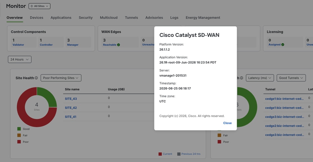Click the red Current legend swatch
The image size is (313, 162).
[x=160, y=154]
